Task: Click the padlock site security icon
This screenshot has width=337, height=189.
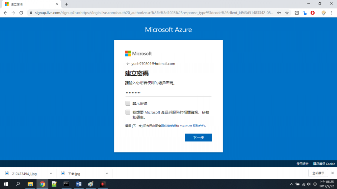Action: [x=31, y=13]
